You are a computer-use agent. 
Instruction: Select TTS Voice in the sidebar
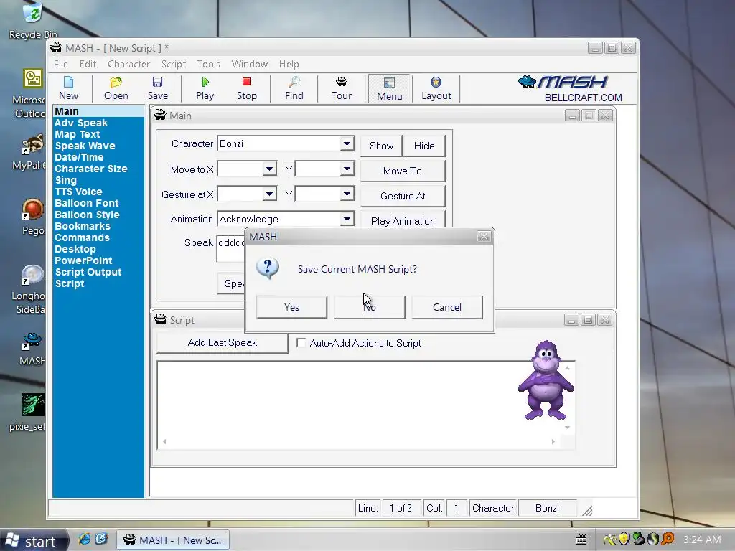click(x=78, y=192)
